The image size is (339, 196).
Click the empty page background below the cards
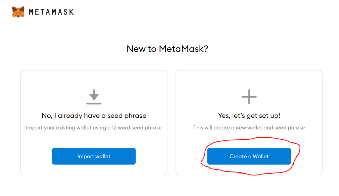tap(169, 186)
